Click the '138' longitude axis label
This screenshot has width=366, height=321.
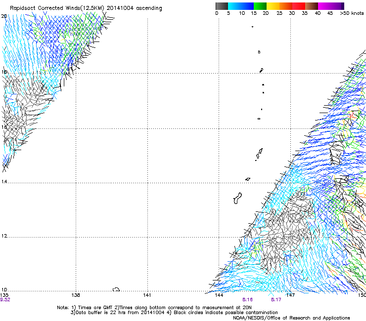76,295
